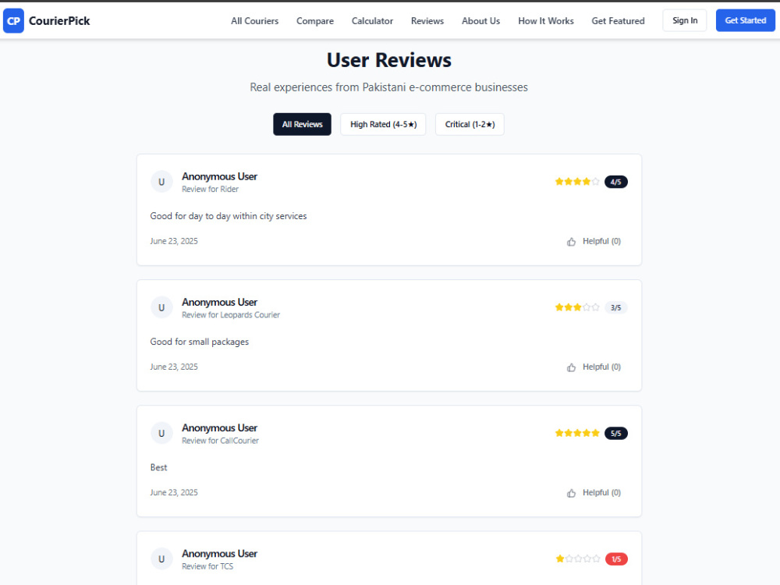Viewport: 780px width, 585px height.
Task: Click the Anonymous User name on the TCS review
Action: (x=219, y=554)
